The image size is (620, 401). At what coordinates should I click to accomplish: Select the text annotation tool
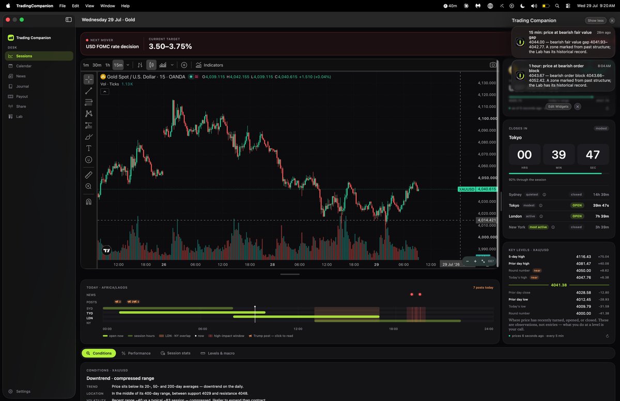point(89,148)
